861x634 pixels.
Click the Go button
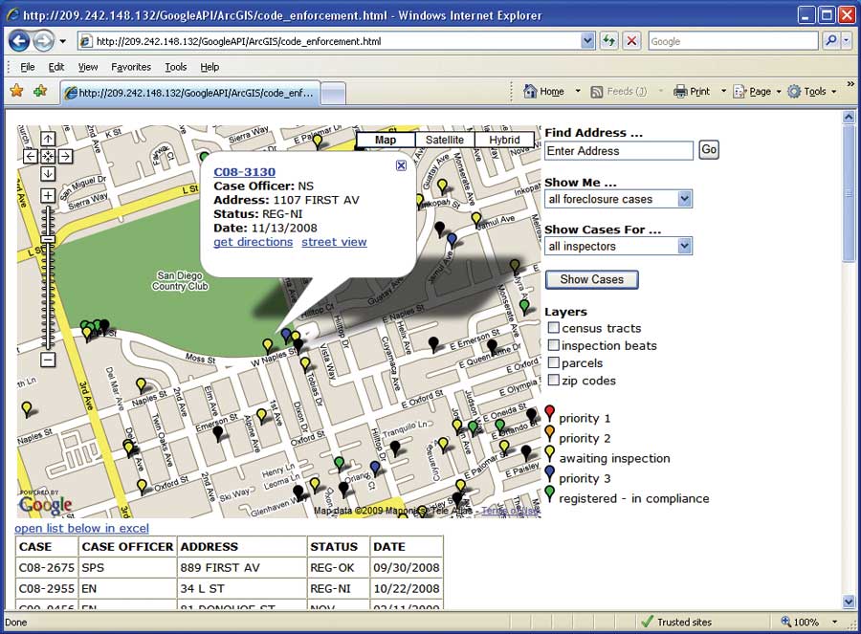pyautogui.click(x=709, y=149)
